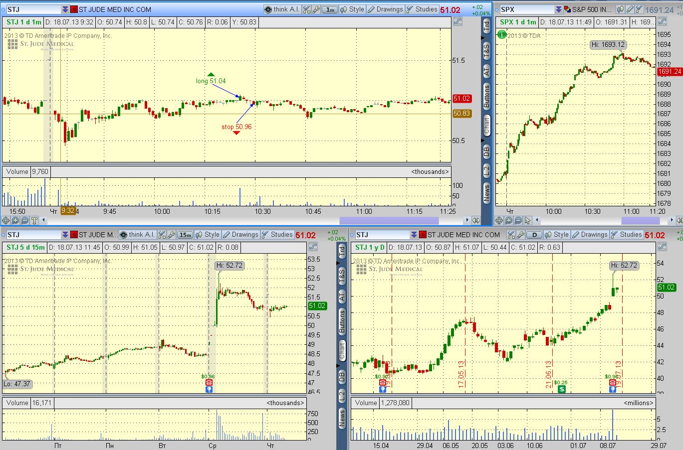Viewport: 683px width, 450px height.
Task: Click the share (scissors) icon in the STJ daily chart toolbar
Action: click(511, 235)
